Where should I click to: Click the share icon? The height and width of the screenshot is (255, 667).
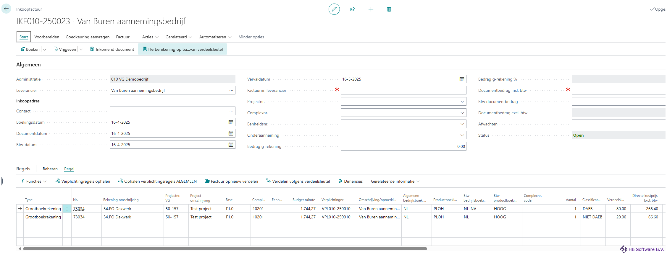[x=352, y=9]
